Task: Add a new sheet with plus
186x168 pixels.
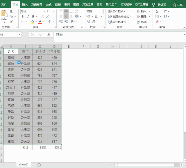Action: [39, 165]
